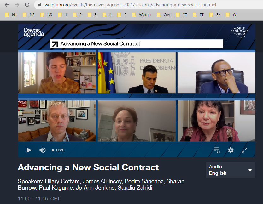The height and width of the screenshot is (204, 263).
Task: Reload the page with the refresh icon
Action: click(x=27, y=5)
